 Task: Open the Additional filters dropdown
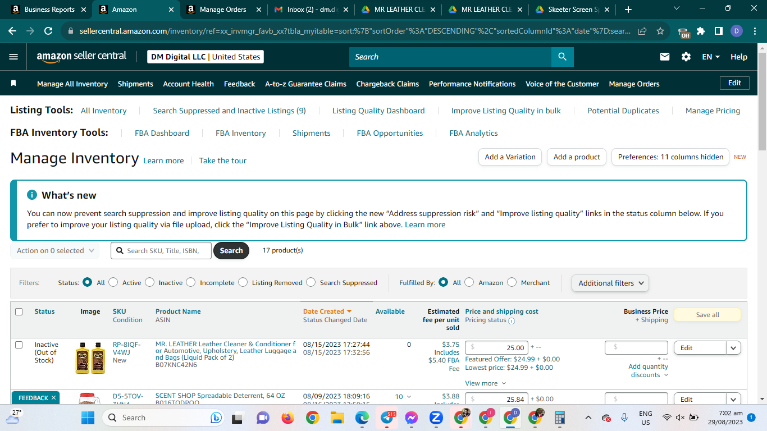[x=610, y=283]
